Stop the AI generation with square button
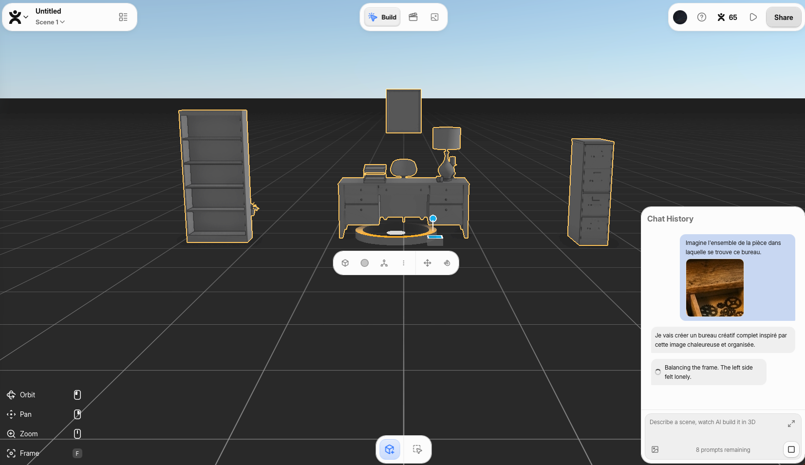The height and width of the screenshot is (465, 805). pos(791,449)
